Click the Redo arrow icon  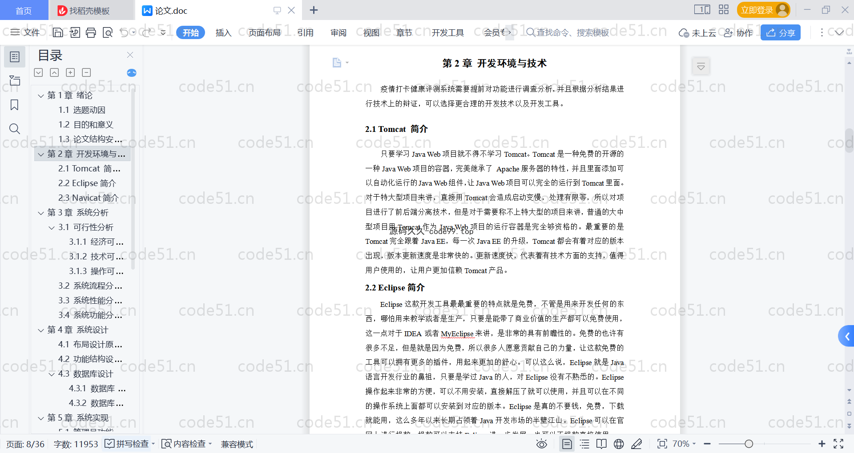pos(146,32)
